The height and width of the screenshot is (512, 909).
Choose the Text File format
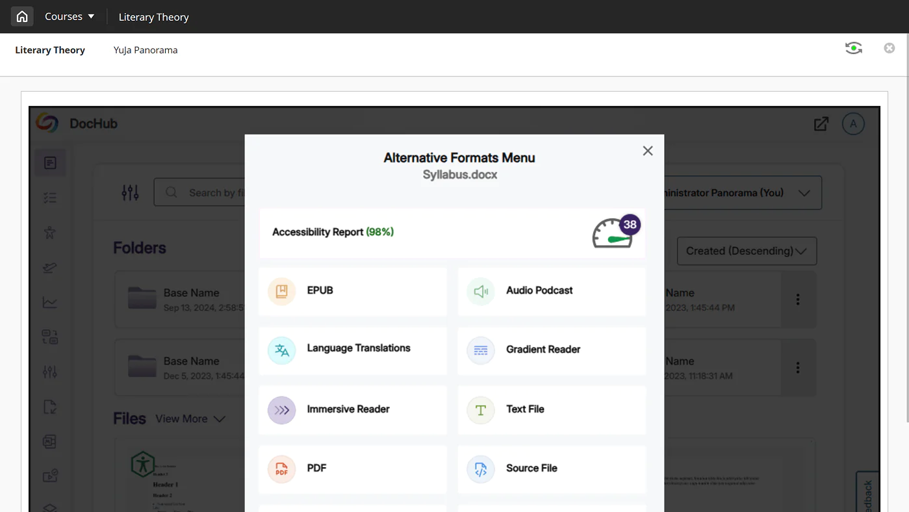pyautogui.click(x=552, y=409)
